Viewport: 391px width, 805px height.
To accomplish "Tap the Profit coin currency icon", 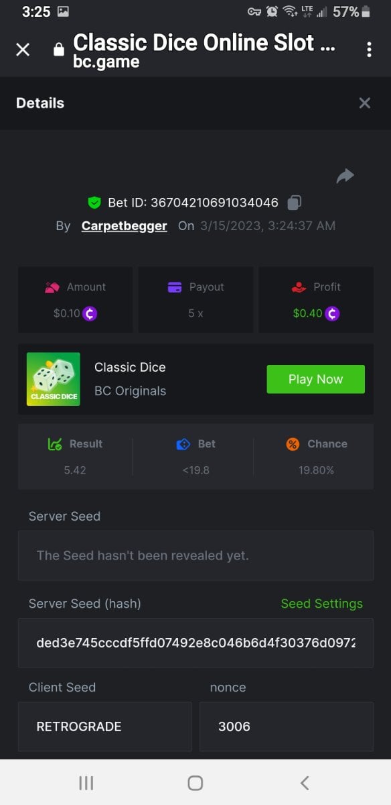I will (332, 313).
